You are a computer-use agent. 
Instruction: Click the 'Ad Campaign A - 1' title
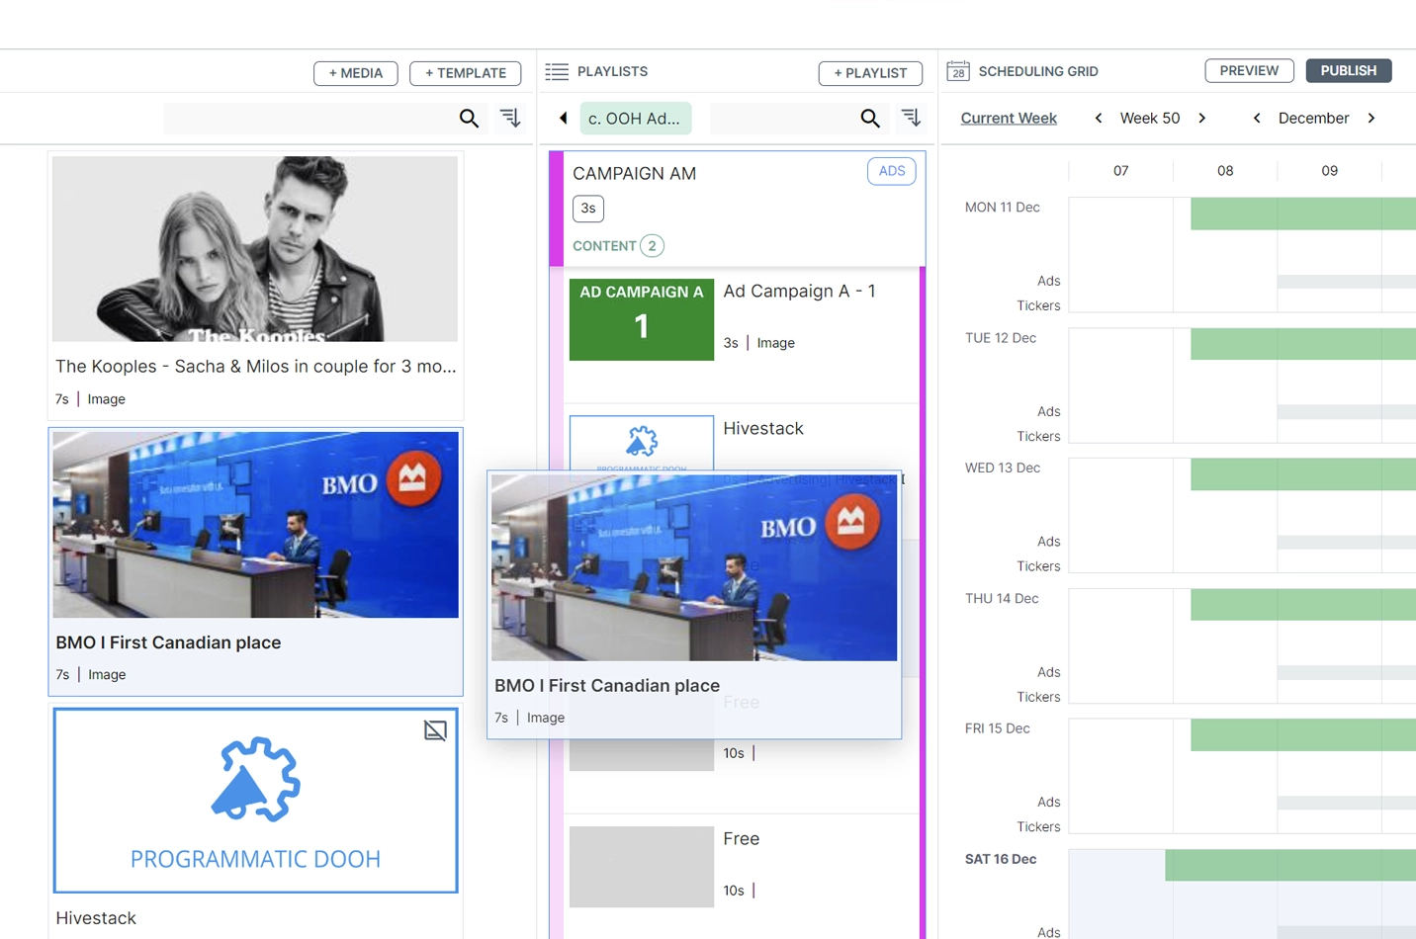pos(799,292)
